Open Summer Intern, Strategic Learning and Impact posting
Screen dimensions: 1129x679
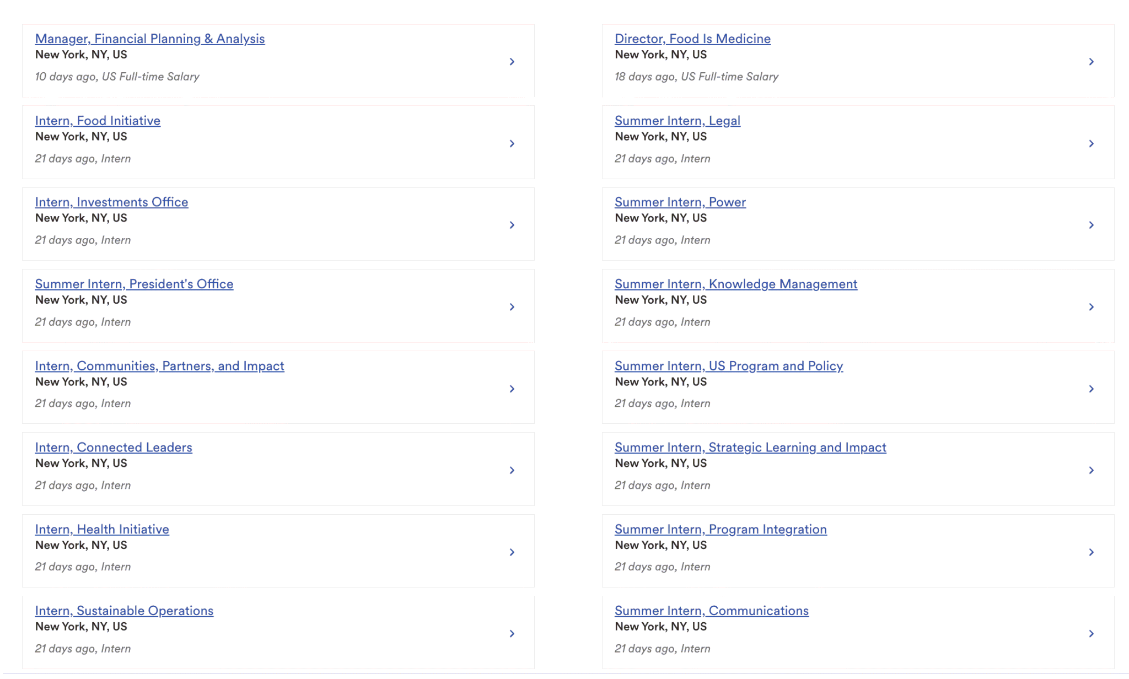click(x=750, y=448)
